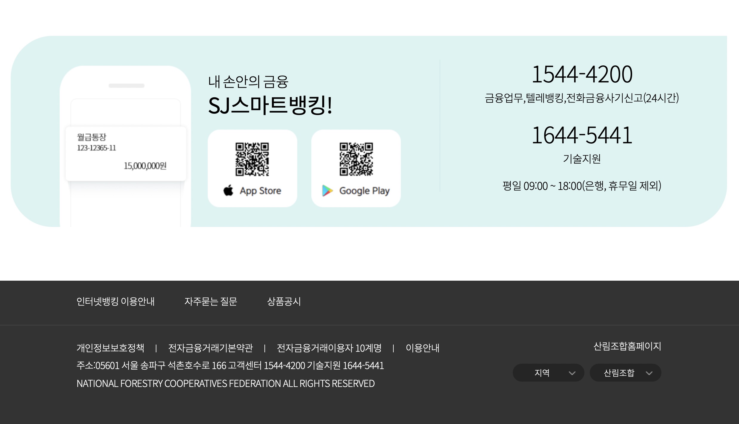Viewport: 739px width, 424px height.
Task: Click the chevron arrow next to 산림조합
Action: tap(649, 373)
